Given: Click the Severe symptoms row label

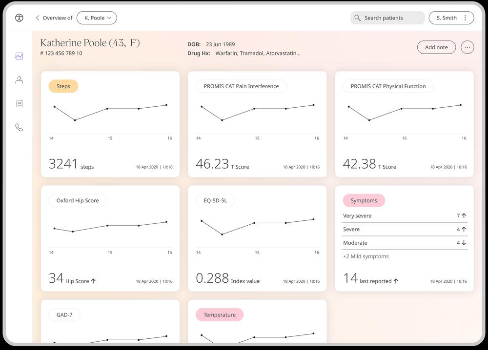Looking at the screenshot, I should click(351, 230).
